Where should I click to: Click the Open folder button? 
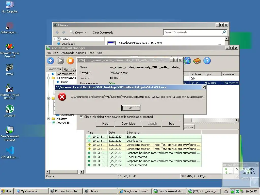click(128, 124)
